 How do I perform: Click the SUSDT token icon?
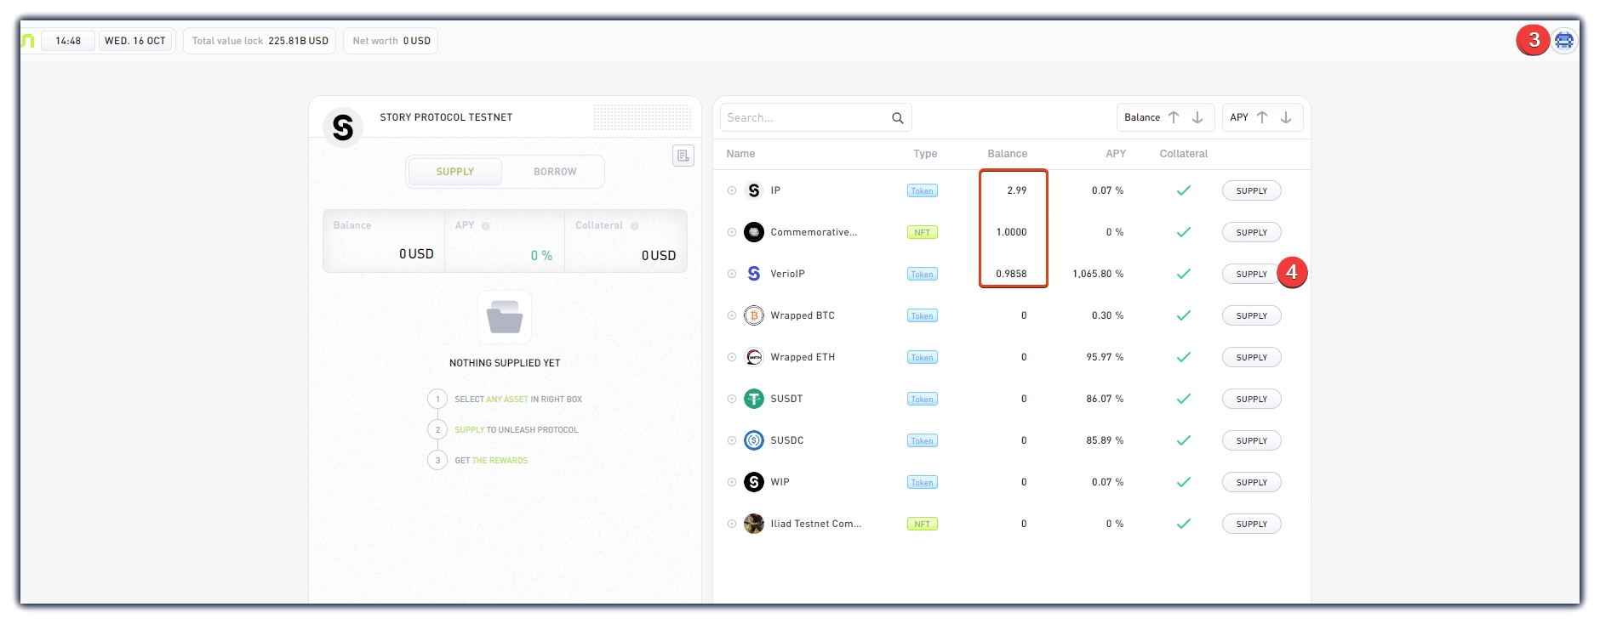(x=754, y=399)
